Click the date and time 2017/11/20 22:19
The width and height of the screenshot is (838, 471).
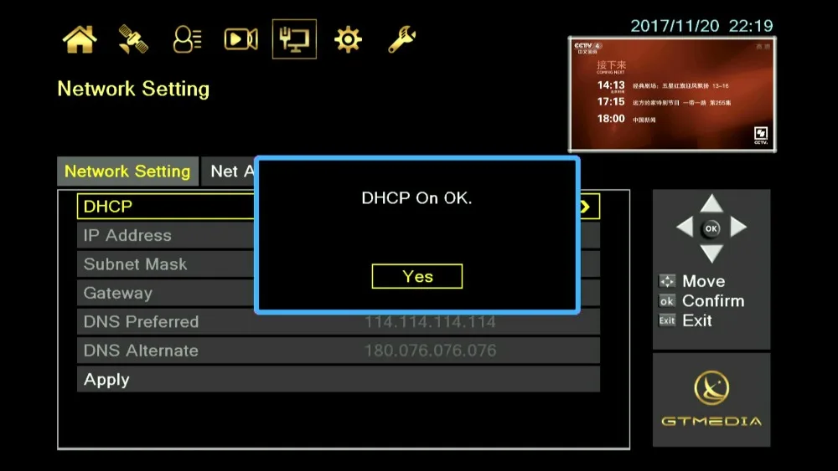point(701,26)
